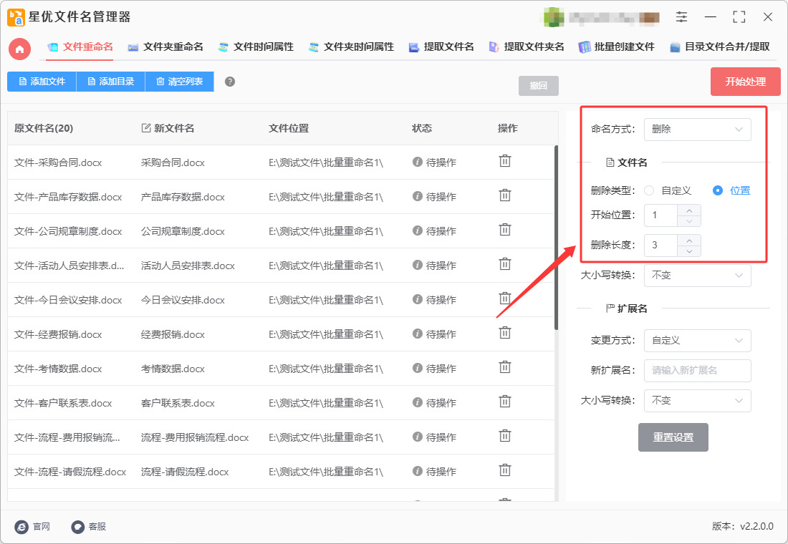788x544 pixels.
Task: Increase the 开始位置 value
Action: (689, 210)
